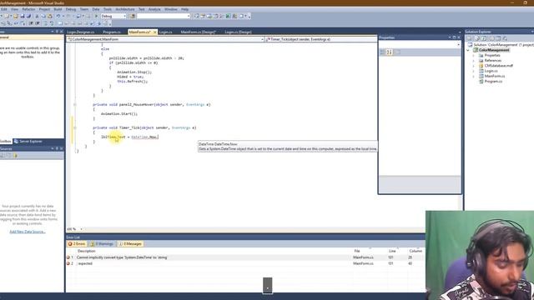Sort Error List by File column

[x=357, y=251]
